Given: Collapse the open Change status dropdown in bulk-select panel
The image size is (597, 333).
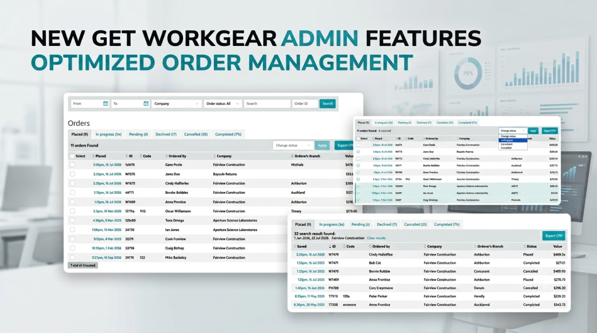Looking at the screenshot, I should [x=512, y=131].
